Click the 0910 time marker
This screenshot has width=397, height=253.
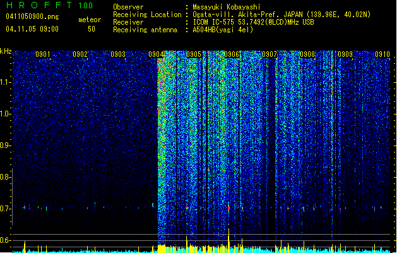click(x=382, y=54)
